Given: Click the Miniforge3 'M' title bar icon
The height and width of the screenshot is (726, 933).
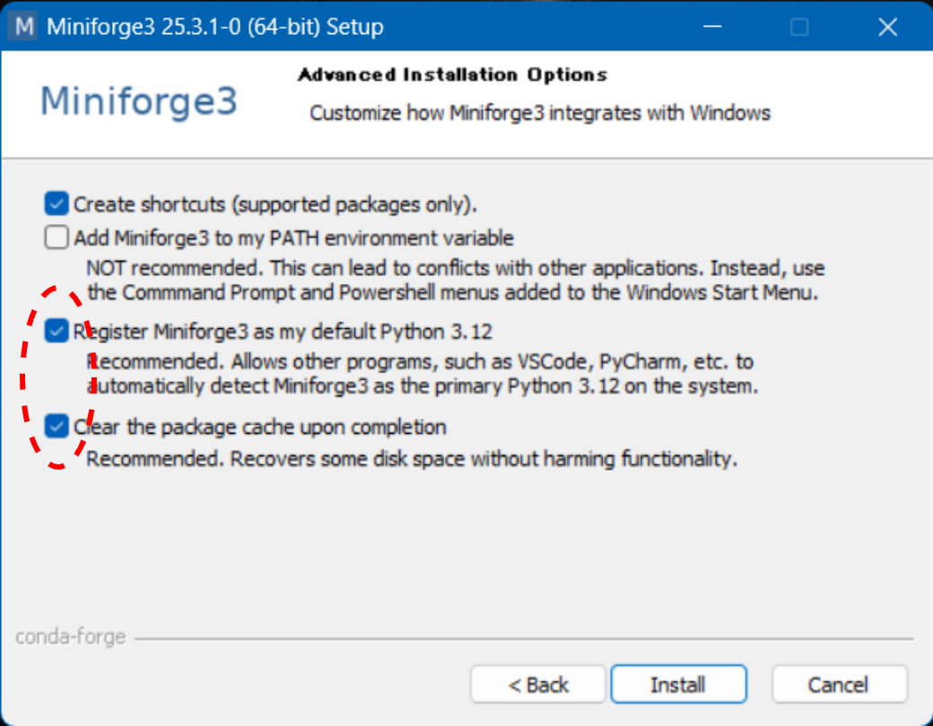Looking at the screenshot, I should tap(20, 26).
